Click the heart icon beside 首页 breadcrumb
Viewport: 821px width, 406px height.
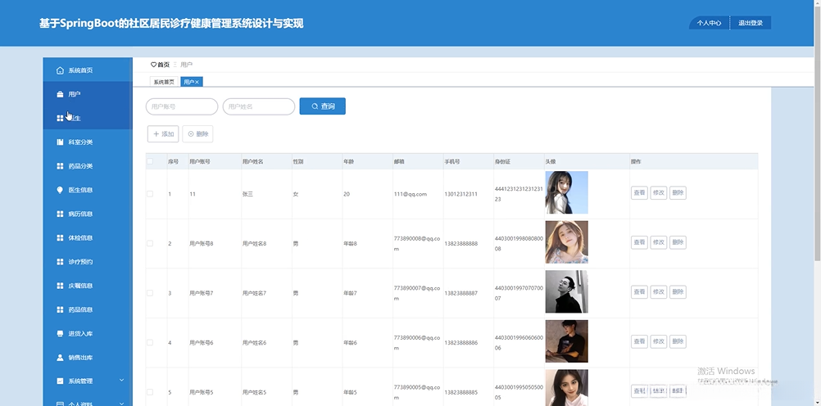[x=153, y=65]
